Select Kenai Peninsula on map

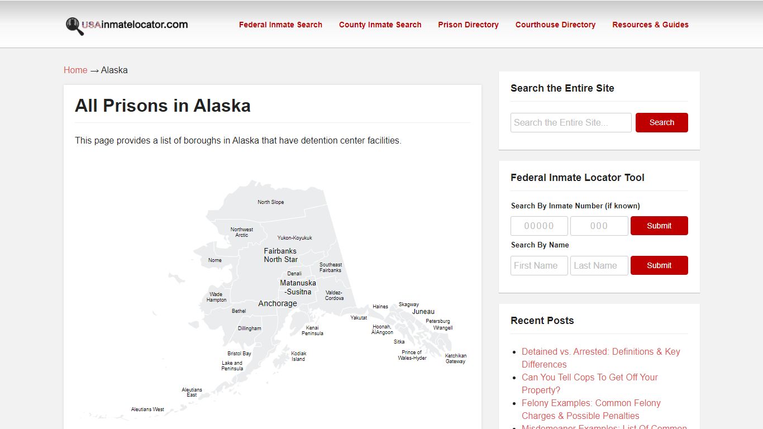pyautogui.click(x=313, y=331)
